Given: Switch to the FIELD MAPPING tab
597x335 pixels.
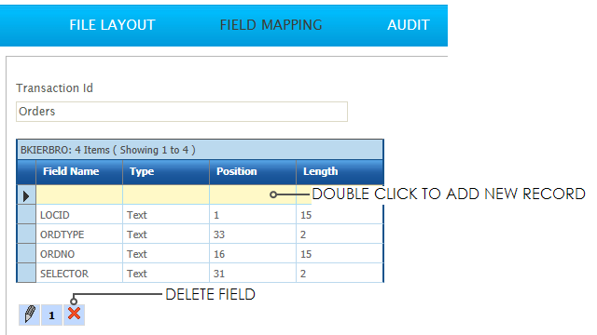Looking at the screenshot, I should coord(271,25).
